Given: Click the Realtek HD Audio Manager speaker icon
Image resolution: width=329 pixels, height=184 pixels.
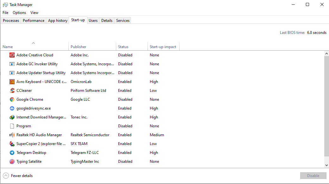Looking at the screenshot, I should point(12,135).
